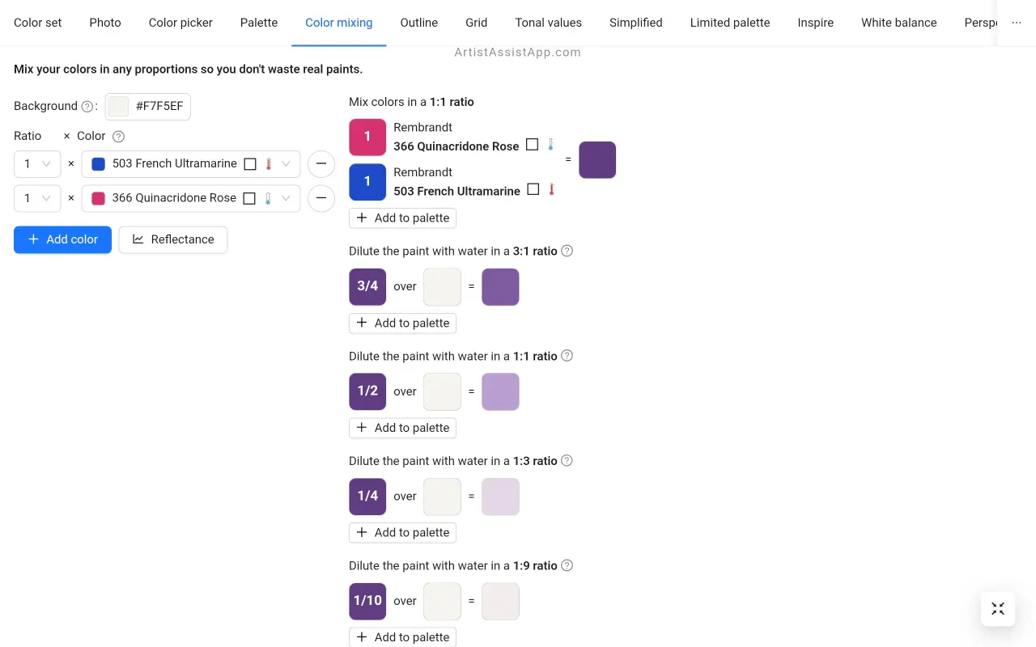Open the help icon beside the 3:1 dilution ratio
The width and height of the screenshot is (1036, 647).
[567, 251]
